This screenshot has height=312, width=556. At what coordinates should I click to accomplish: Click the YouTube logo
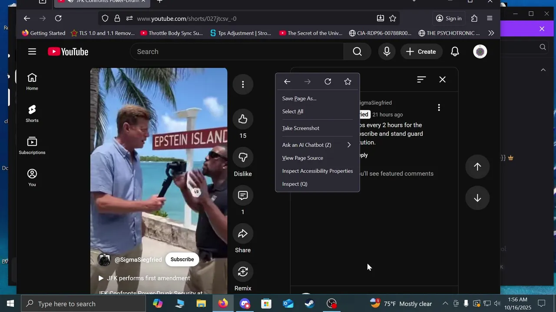pyautogui.click(x=68, y=52)
